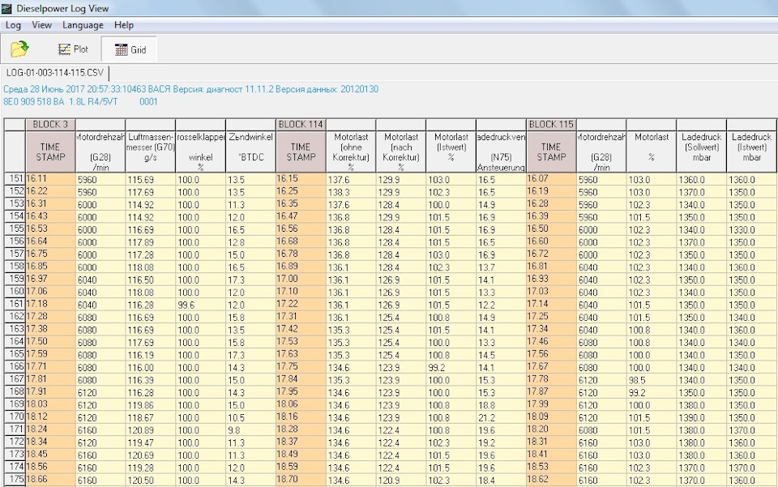The height and width of the screenshot is (487, 778).
Task: Click the Motorlast (ohne Korrektur) column header
Action: 351,151
